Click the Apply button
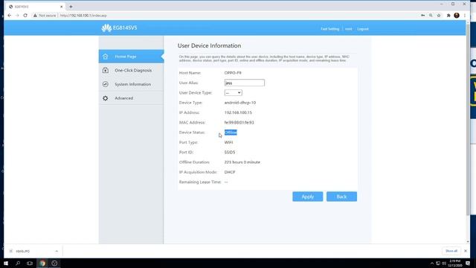 click(x=307, y=197)
